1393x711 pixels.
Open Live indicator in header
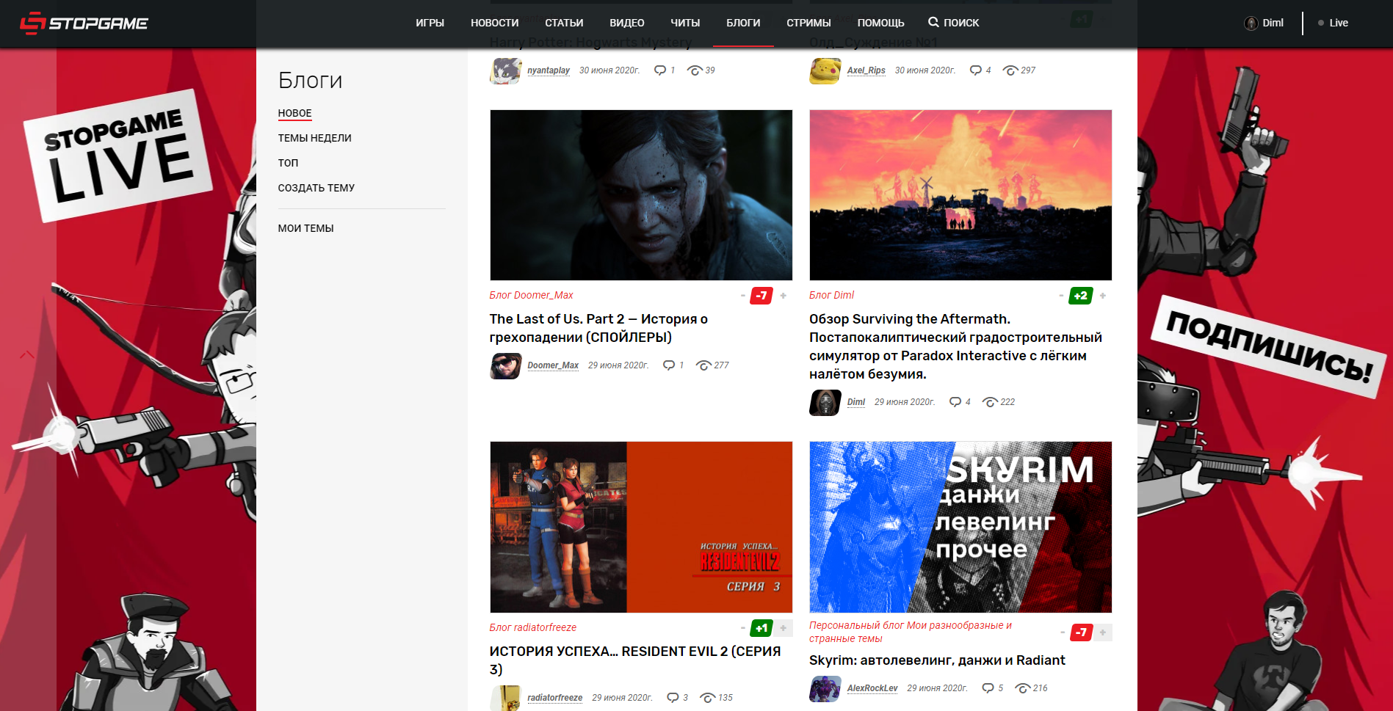(1333, 23)
